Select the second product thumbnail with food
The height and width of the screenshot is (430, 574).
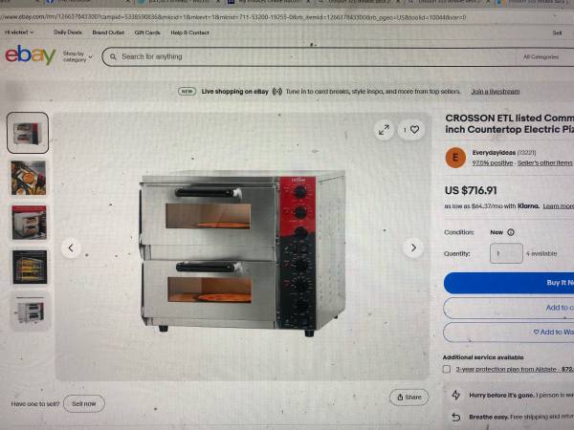(x=28, y=178)
